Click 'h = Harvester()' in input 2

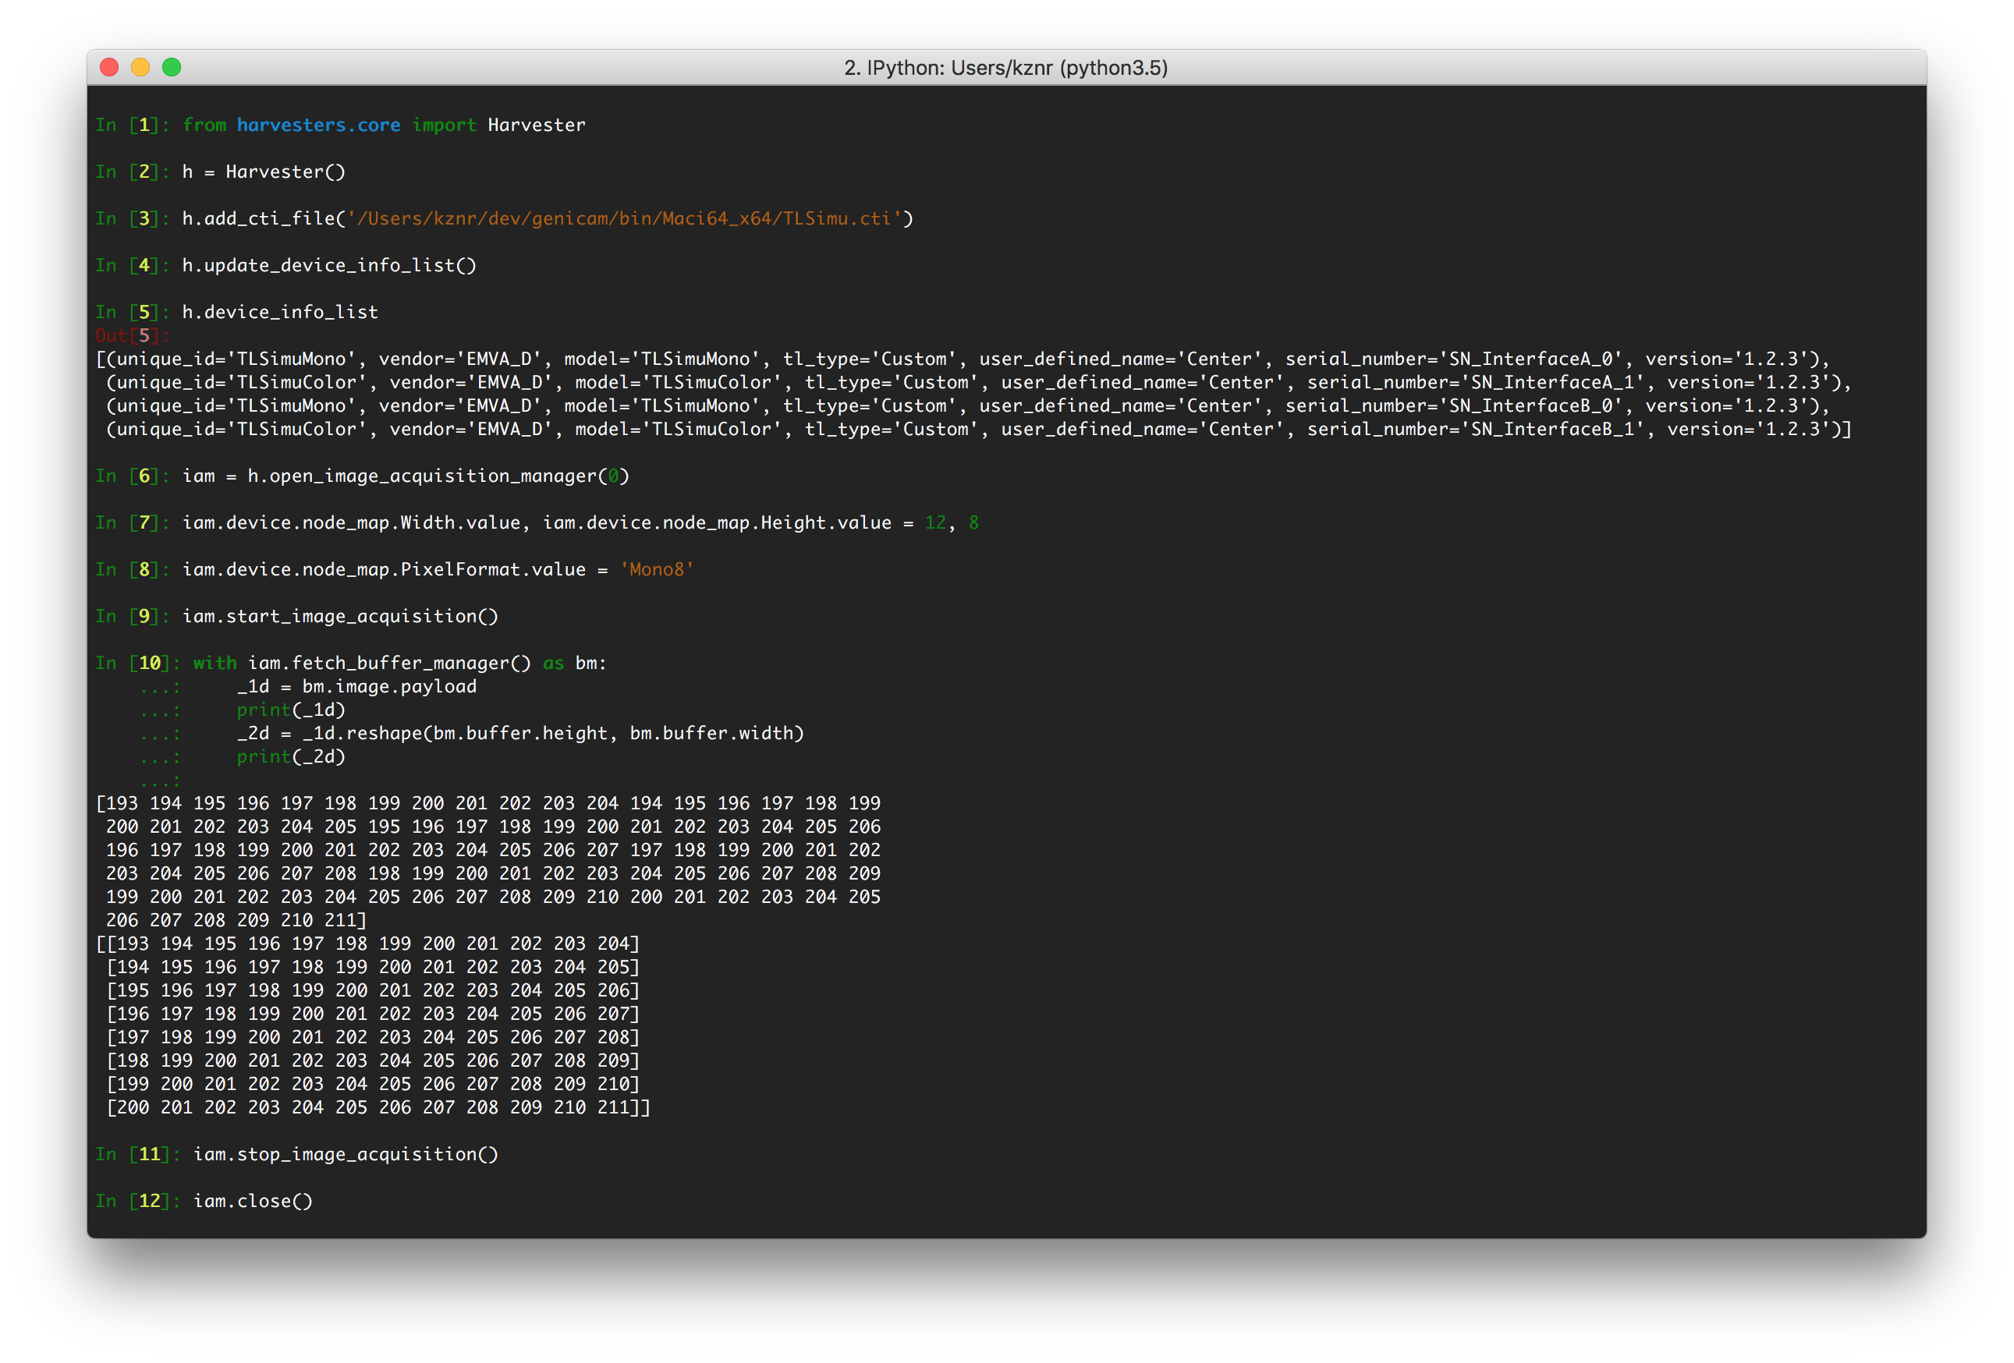click(x=264, y=172)
